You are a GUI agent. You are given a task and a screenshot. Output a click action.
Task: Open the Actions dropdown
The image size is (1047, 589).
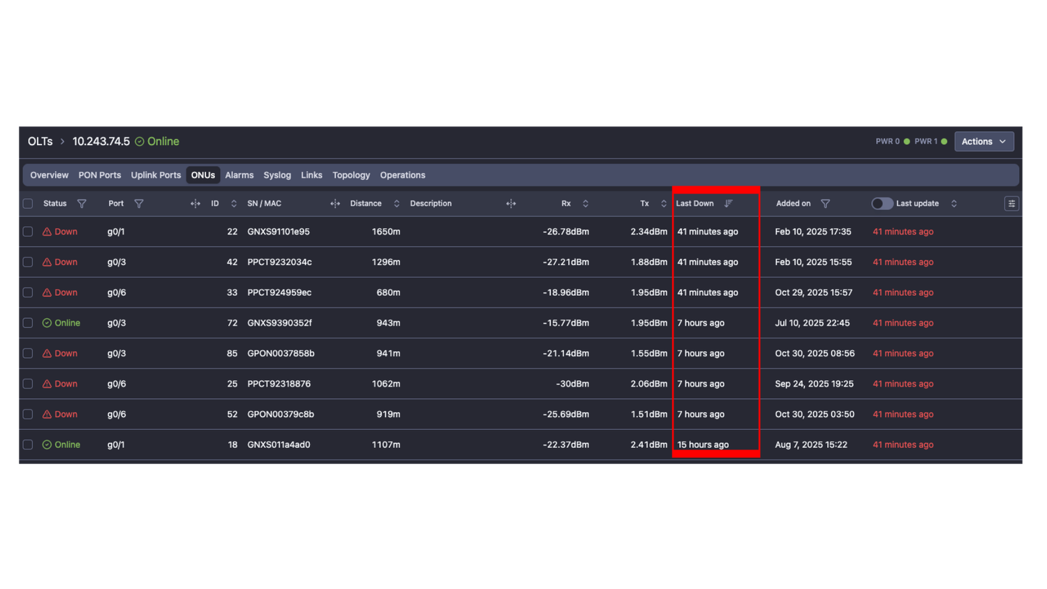[x=983, y=142]
